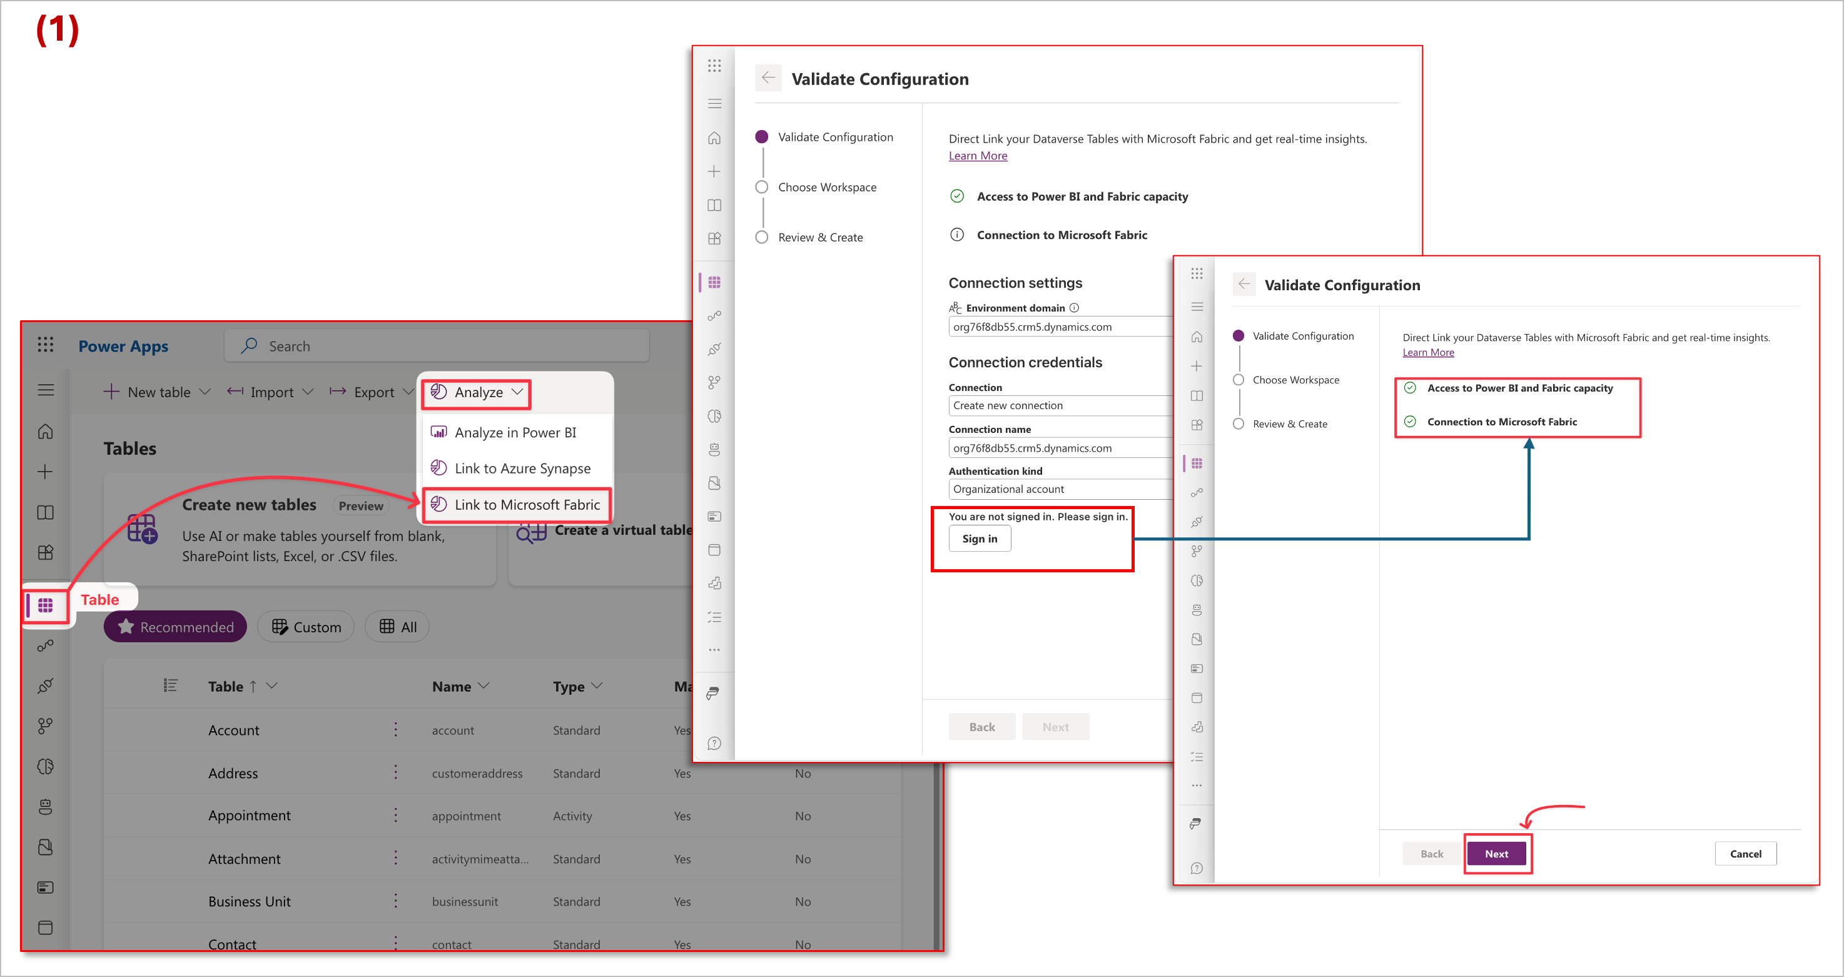Click the Search input field
This screenshot has height=977, width=1844.
click(437, 347)
